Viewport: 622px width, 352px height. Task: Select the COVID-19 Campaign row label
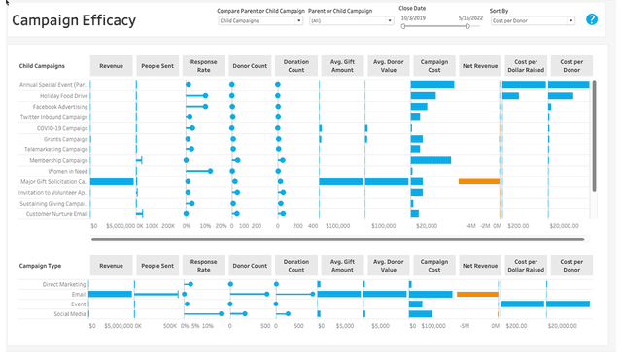62,128
